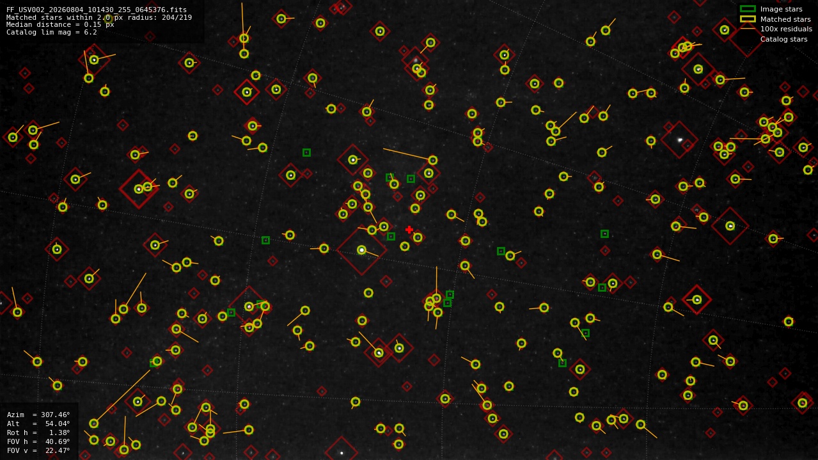The width and height of the screenshot is (818, 460).
Task: Select the Image stars legend label
Action: [781, 9]
